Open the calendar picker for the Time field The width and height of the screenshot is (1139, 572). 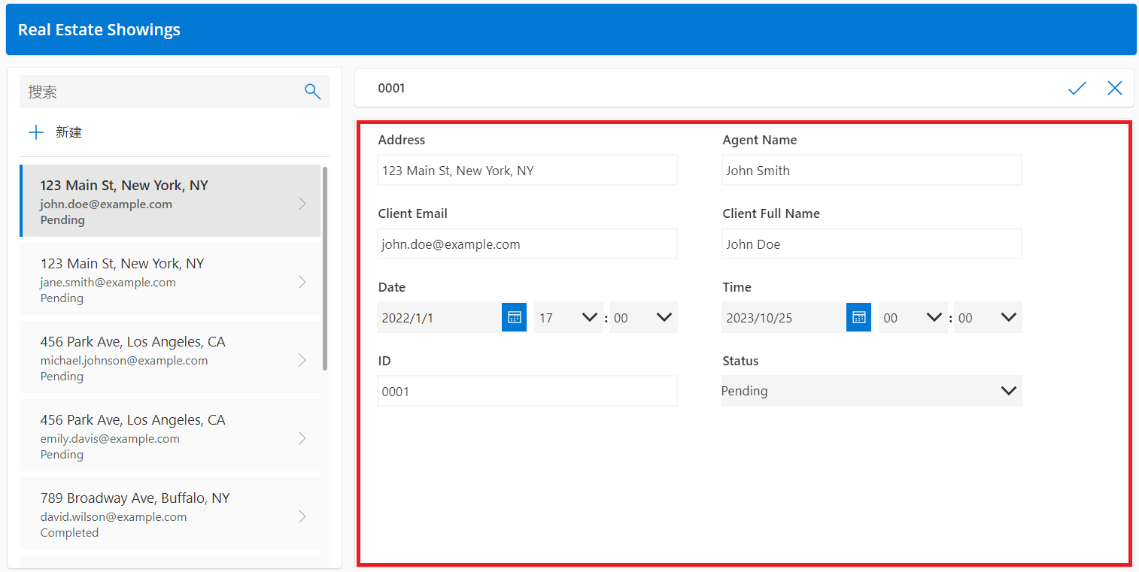click(x=859, y=317)
